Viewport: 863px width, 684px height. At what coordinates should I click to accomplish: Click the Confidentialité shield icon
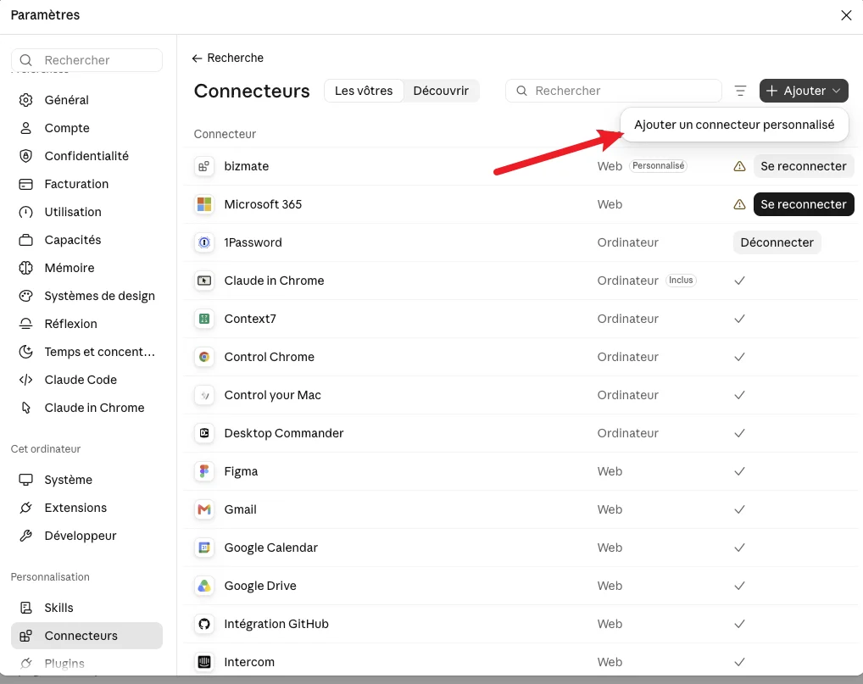click(x=26, y=156)
